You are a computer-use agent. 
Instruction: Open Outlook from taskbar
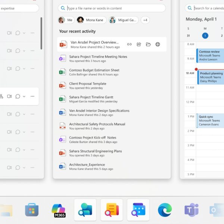pyautogui.click(x=217, y=210)
